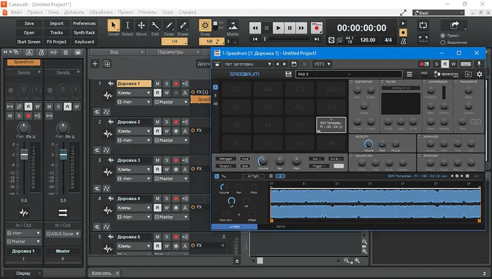
Task: Save preset in the VST plugin toolbar
Action: click(294, 64)
